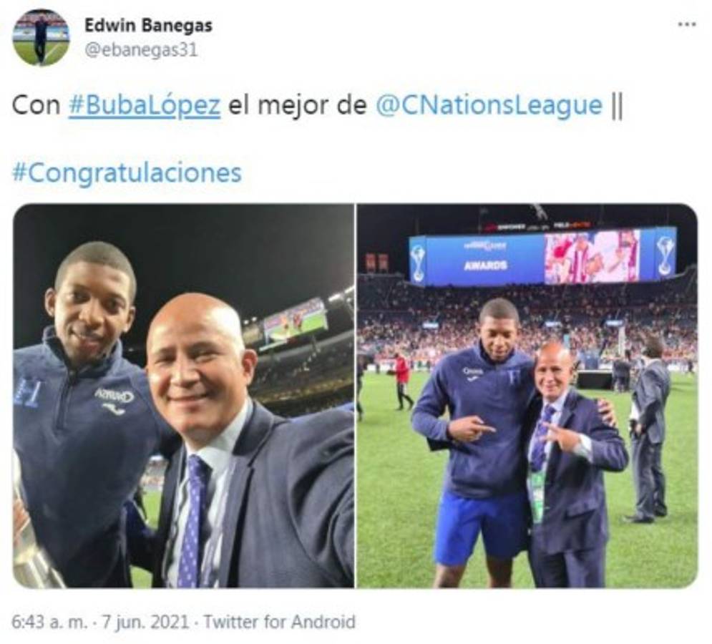The image size is (712, 644).
Task: Open the Twitter for Android source link
Action: click(279, 622)
